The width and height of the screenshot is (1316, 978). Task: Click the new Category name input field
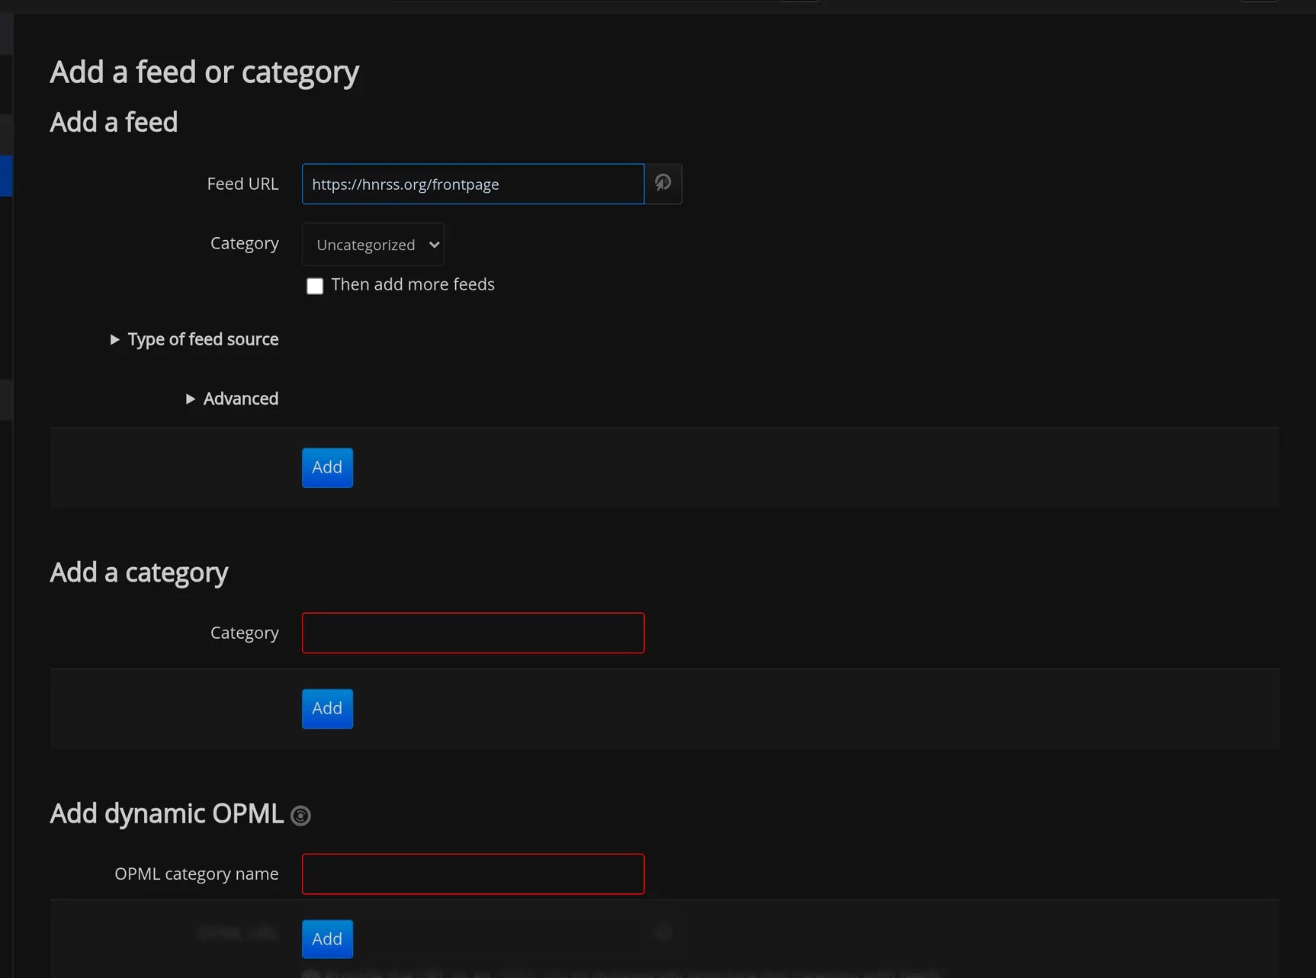[x=473, y=633]
